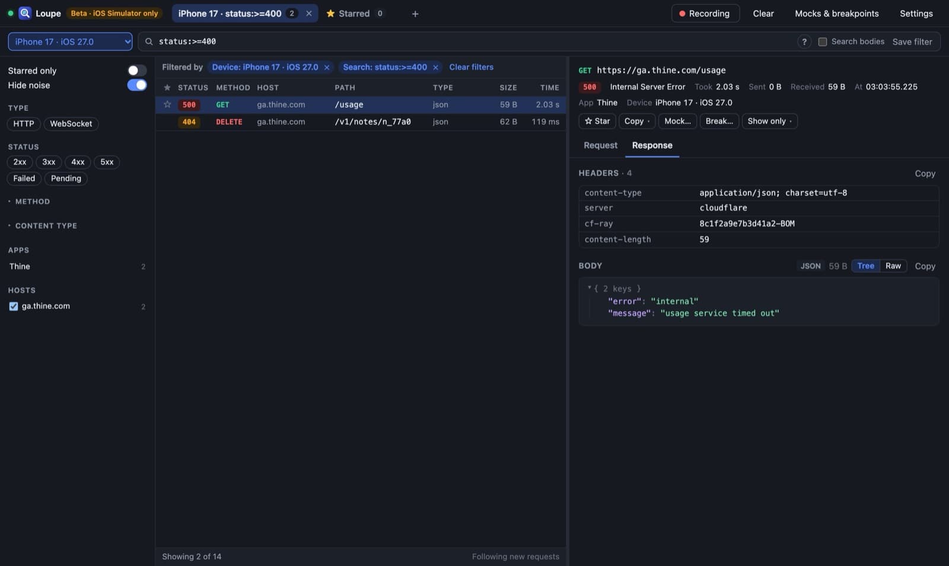
Task: Add a new tab with plus icon
Action: coord(415,14)
